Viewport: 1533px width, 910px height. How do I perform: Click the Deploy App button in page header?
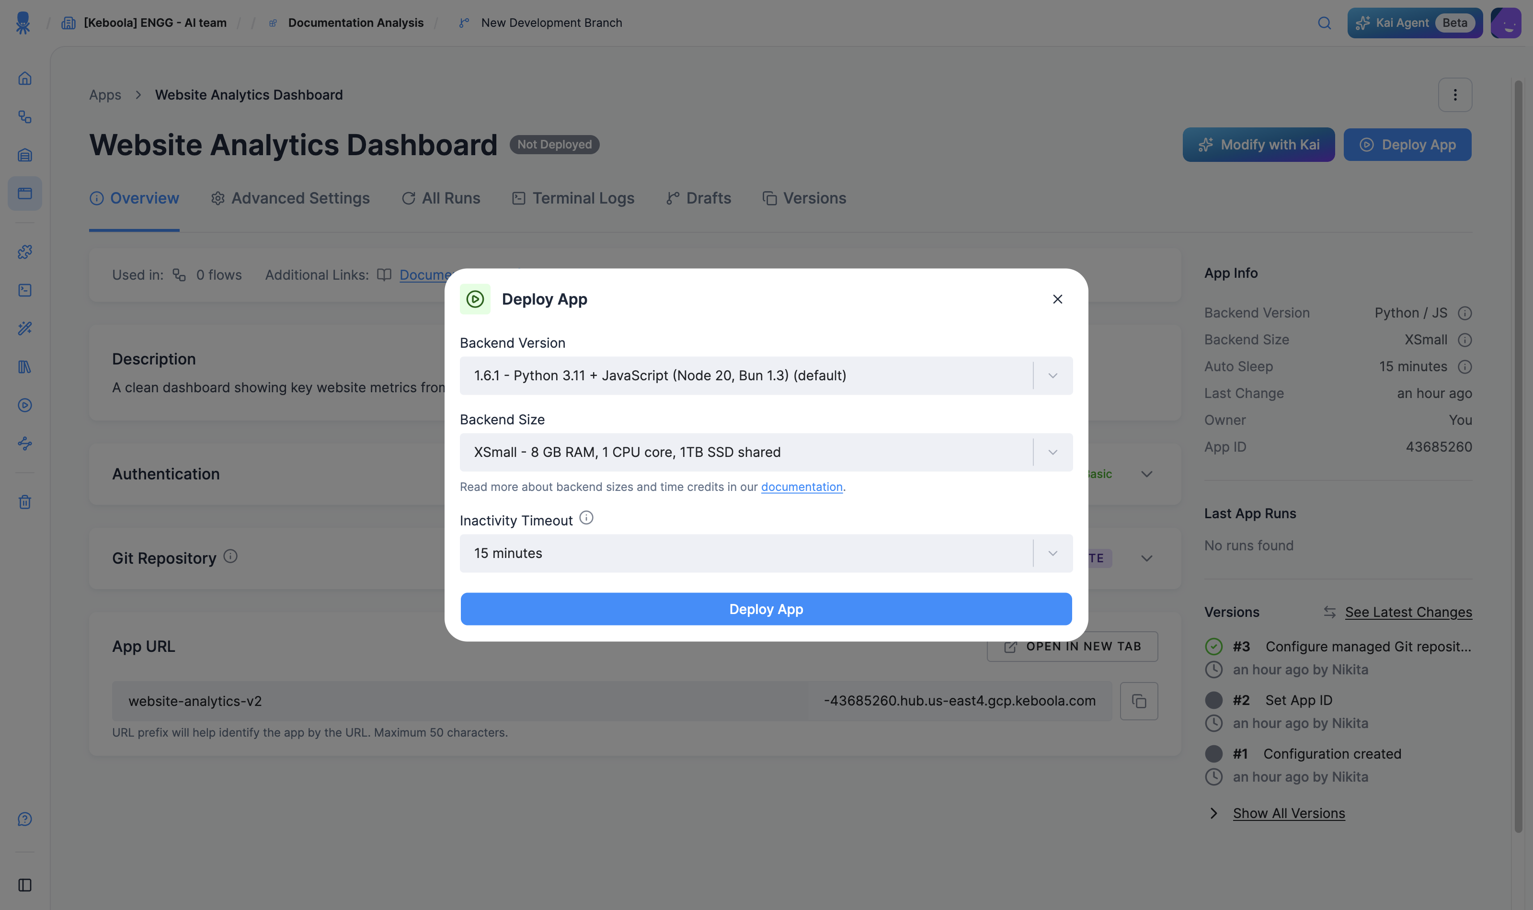pos(1407,145)
